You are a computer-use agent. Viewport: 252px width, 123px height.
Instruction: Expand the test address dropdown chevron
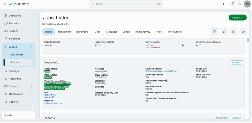(74, 24)
